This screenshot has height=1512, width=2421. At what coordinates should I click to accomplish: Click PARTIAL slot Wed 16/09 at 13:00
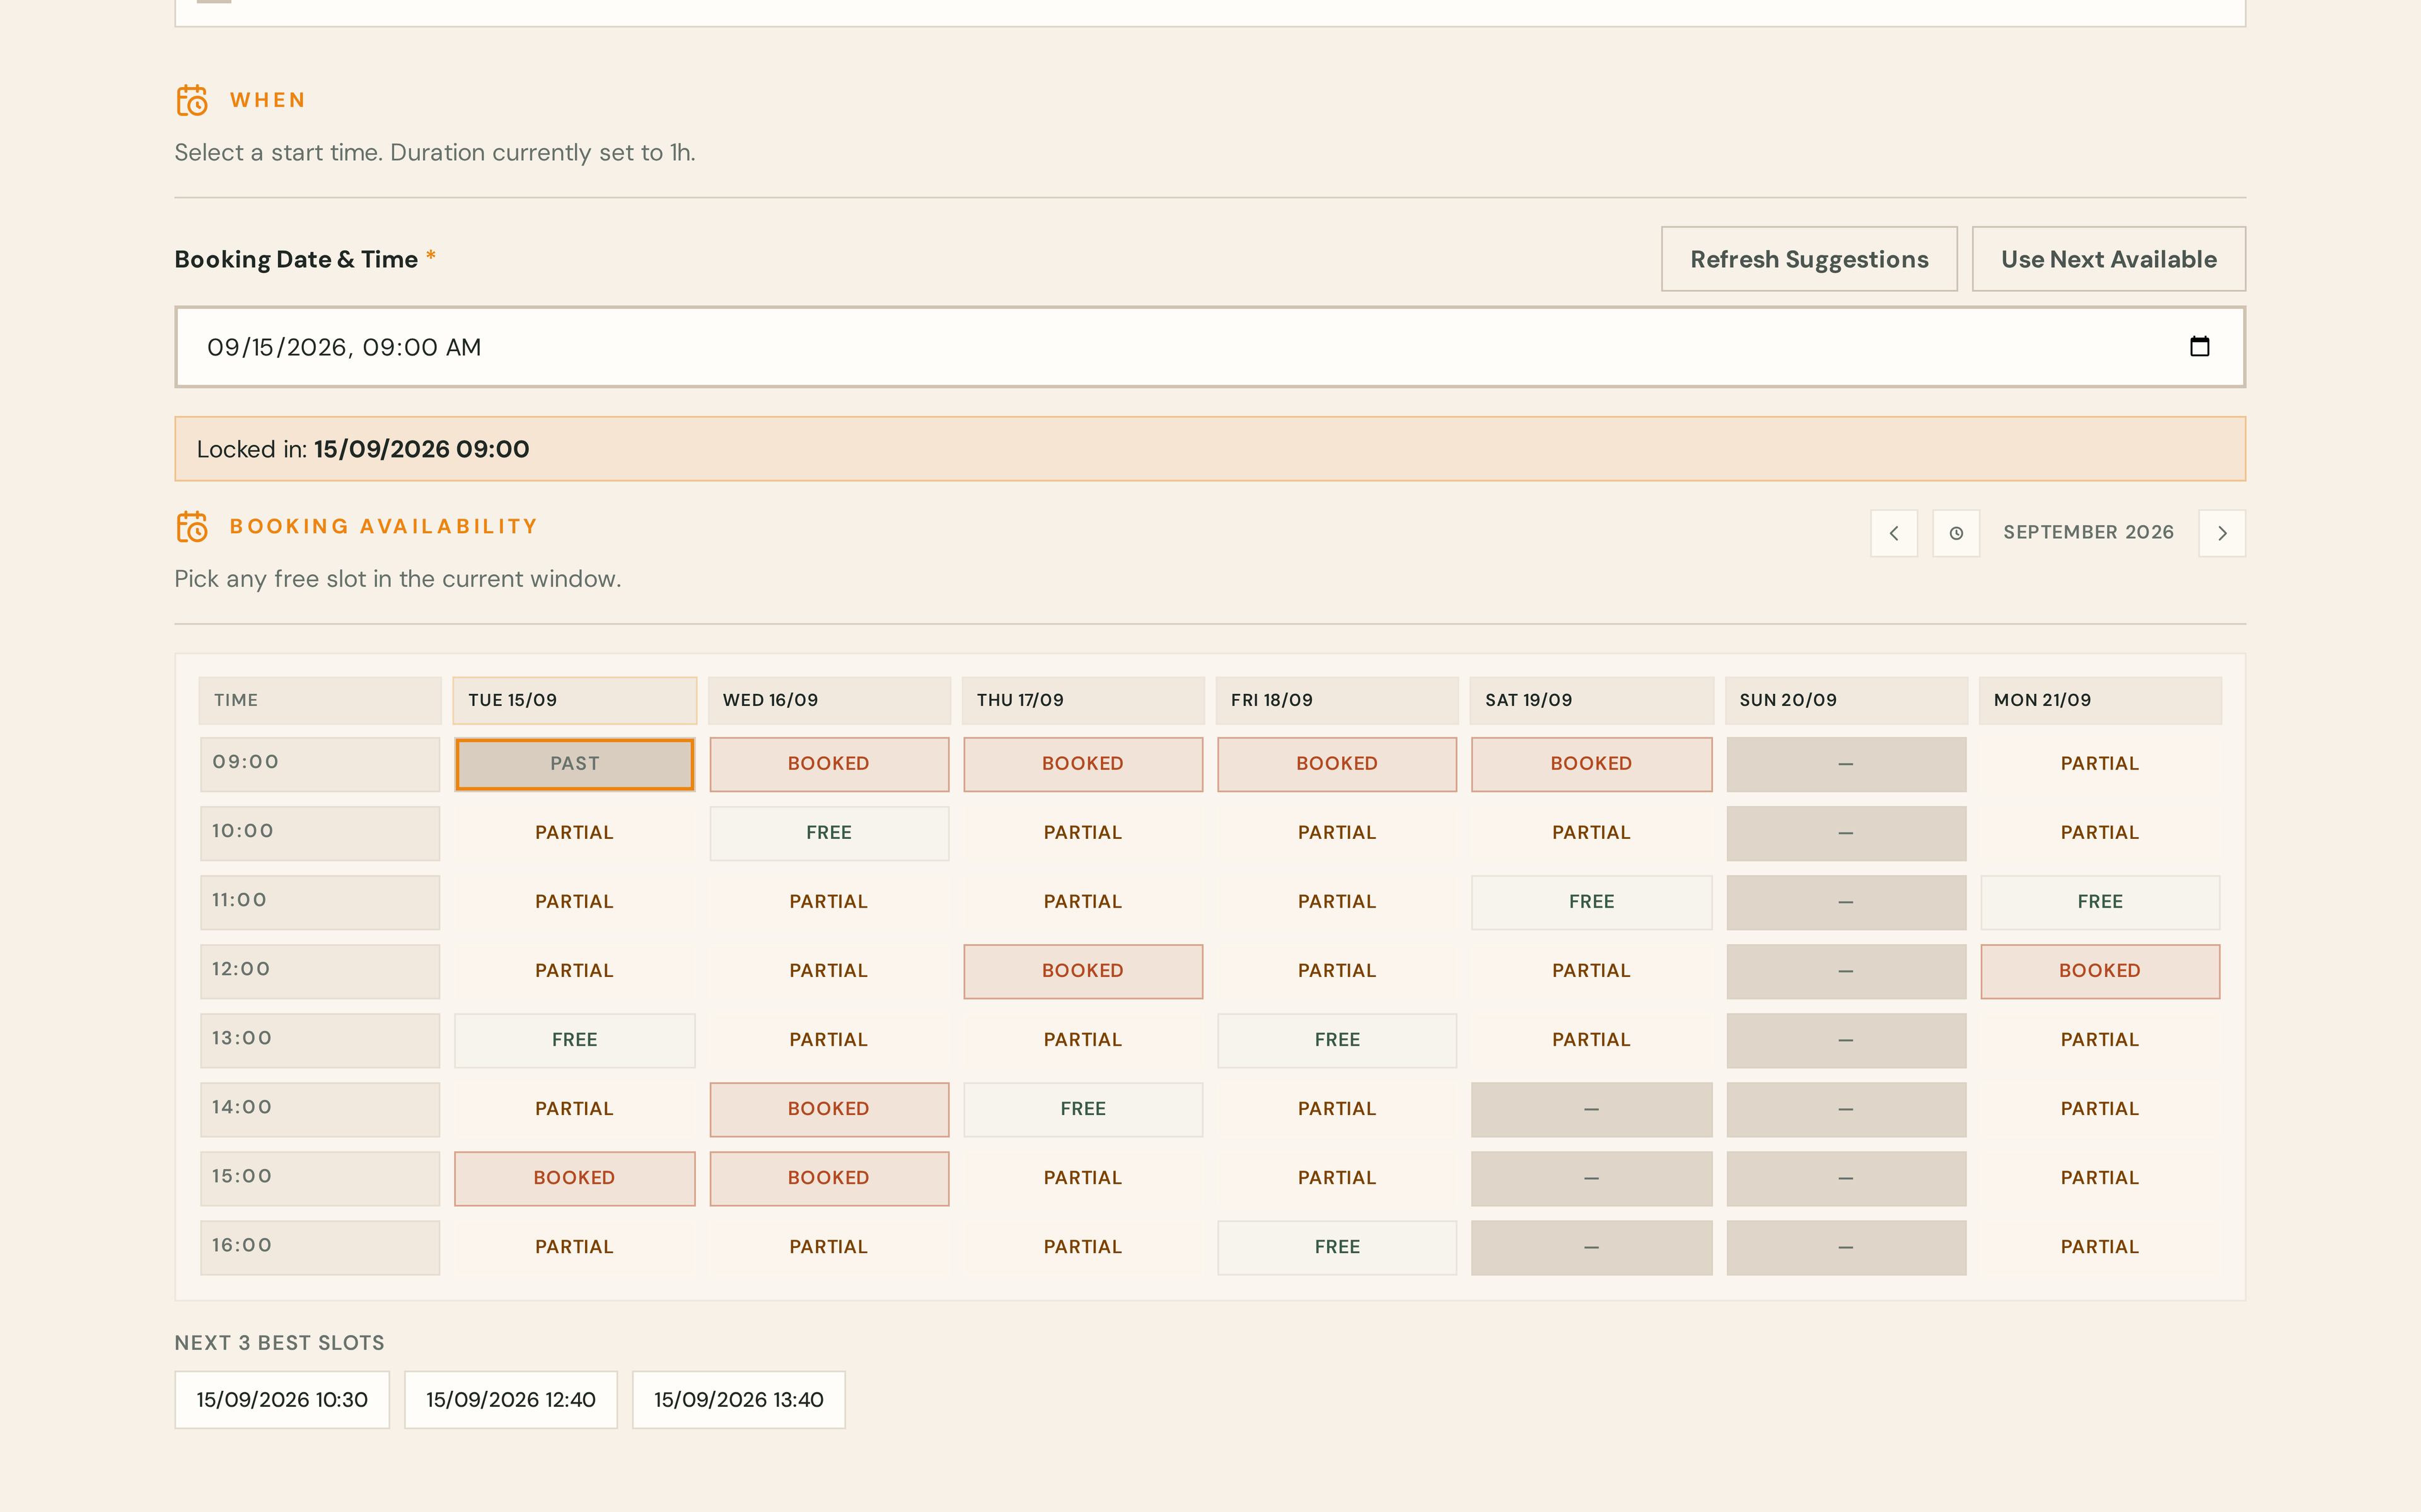pyautogui.click(x=829, y=1040)
